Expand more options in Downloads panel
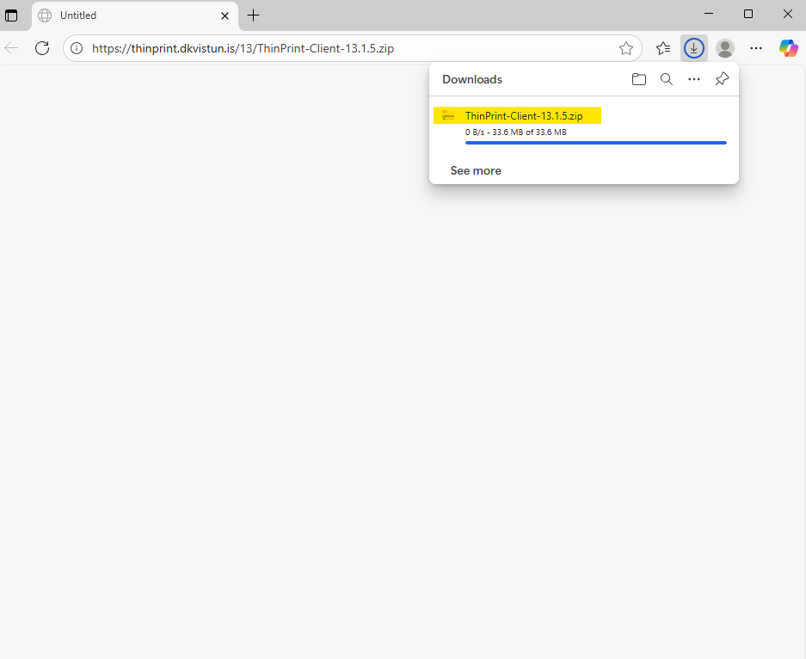Viewport: 806px width, 659px height. point(694,79)
